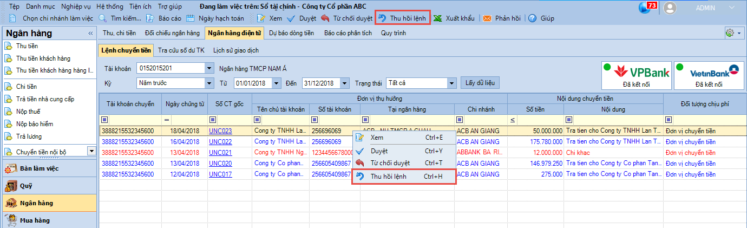Click the Lấy dữ liệu button
Image resolution: width=747 pixels, height=228 pixels.
click(x=480, y=83)
